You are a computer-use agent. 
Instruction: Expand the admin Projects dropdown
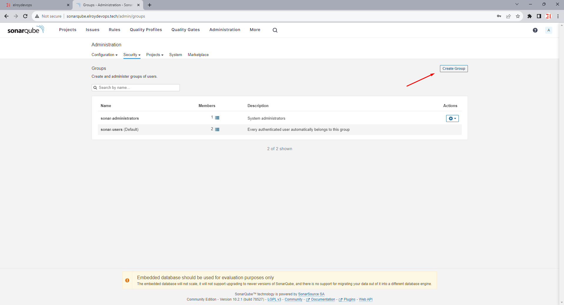coord(155,55)
